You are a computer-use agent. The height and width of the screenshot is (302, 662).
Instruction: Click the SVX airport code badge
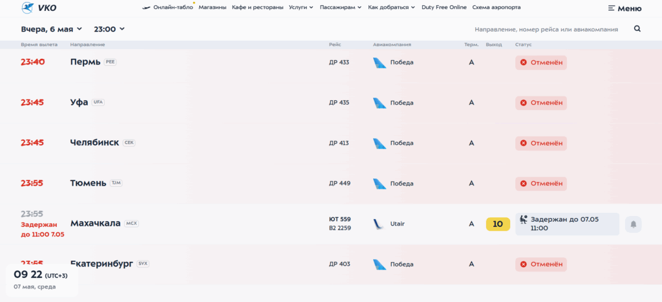(143, 264)
